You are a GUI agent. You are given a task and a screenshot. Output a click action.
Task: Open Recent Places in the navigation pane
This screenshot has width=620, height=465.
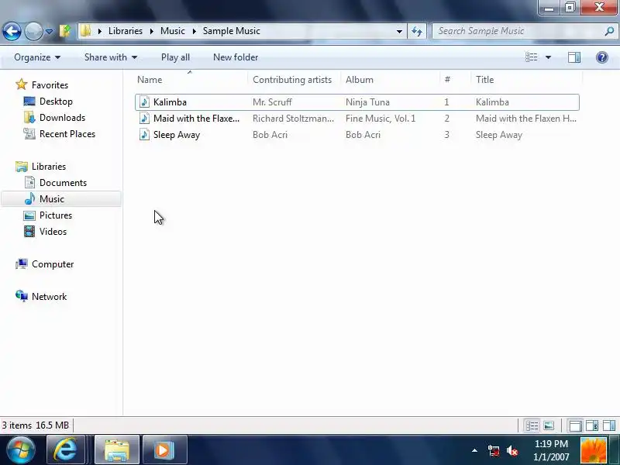tap(67, 133)
